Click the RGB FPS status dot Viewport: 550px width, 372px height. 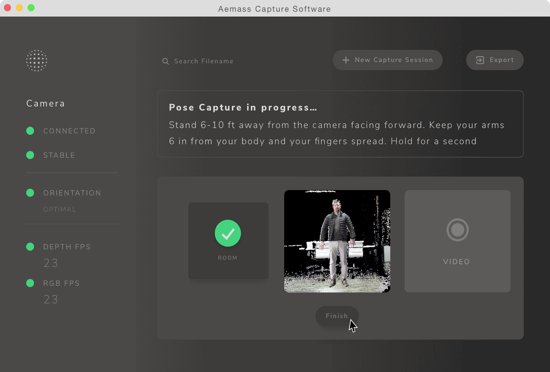point(30,283)
